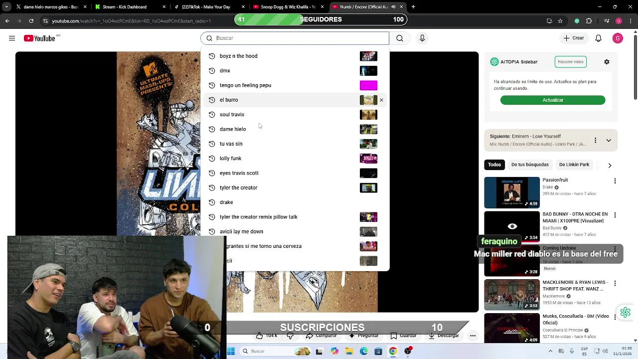Click the Descargar button under the video

tap(443, 336)
